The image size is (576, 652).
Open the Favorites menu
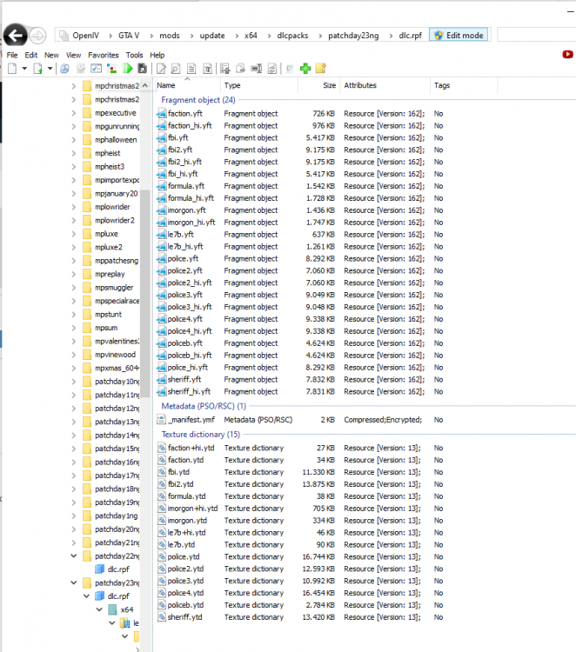coord(104,55)
